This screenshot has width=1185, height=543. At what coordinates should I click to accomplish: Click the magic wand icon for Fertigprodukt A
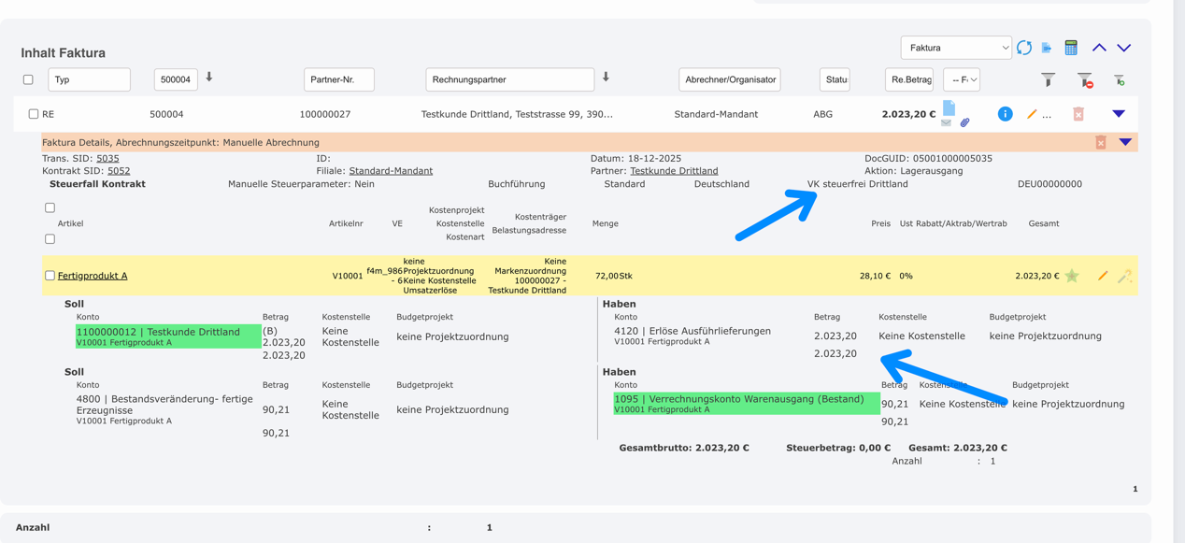[1124, 276]
